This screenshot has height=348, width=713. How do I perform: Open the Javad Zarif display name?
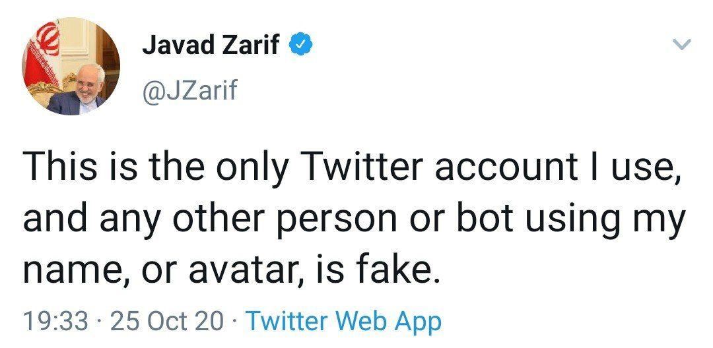tap(211, 45)
